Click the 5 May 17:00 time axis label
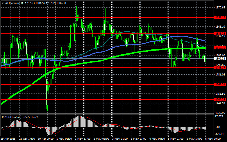This screenshot has height=142, width=227. click(x=194, y=139)
